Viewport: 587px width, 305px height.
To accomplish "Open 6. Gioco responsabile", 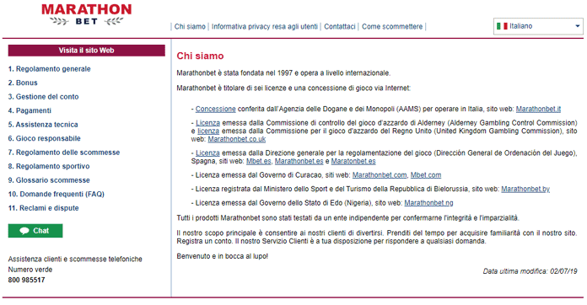I will (x=44, y=138).
